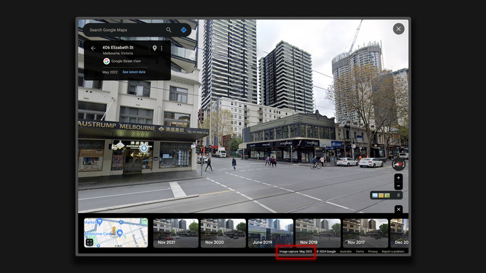Click the Privacy footer link
The height and width of the screenshot is (273, 486).
coord(373,252)
